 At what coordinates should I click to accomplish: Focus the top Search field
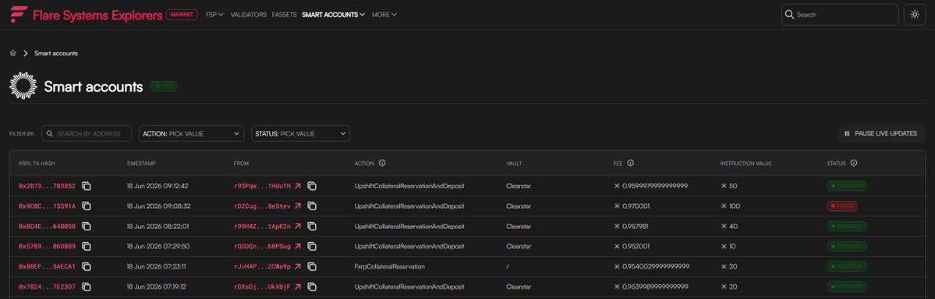[x=840, y=15]
